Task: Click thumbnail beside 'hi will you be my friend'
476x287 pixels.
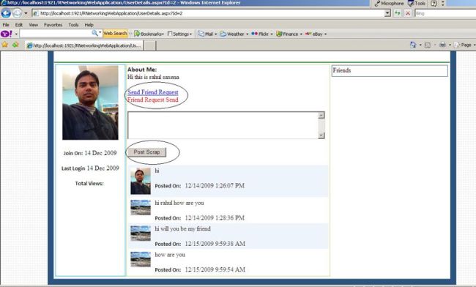Action: pyautogui.click(x=141, y=234)
